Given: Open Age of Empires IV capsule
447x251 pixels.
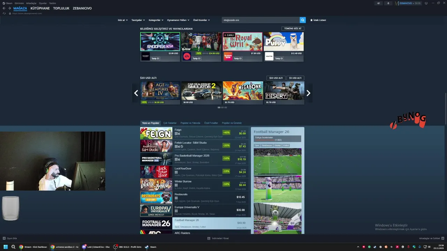Looking at the screenshot, I should [x=160, y=93].
